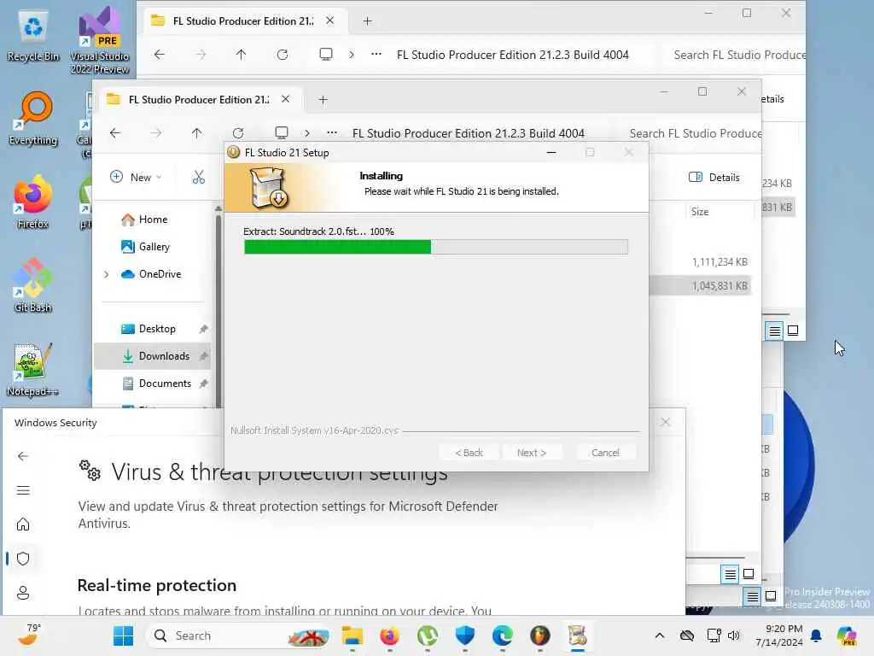Switch to details list view in rear Explorer
The height and width of the screenshot is (656, 874).
click(774, 331)
